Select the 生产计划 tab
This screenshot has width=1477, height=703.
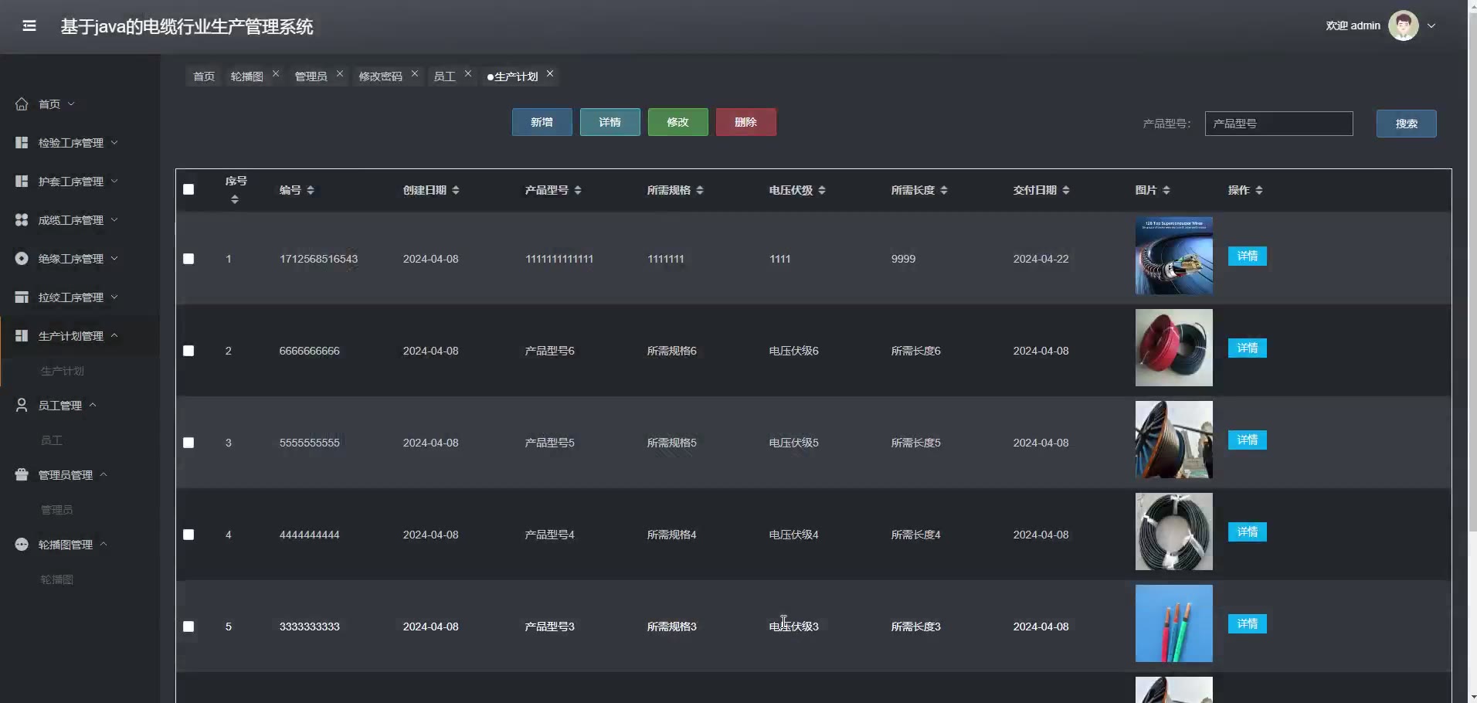tap(512, 76)
